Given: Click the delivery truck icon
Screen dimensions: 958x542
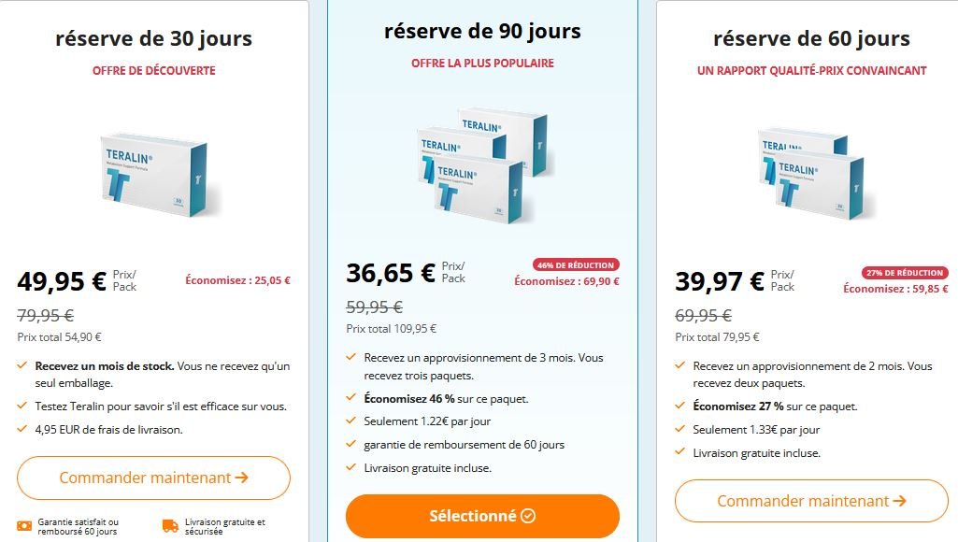Looking at the screenshot, I should coord(169,526).
